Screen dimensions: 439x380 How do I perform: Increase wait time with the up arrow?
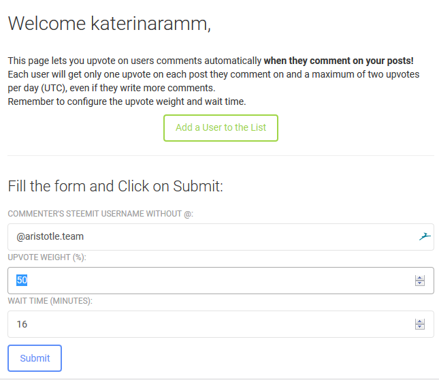pyautogui.click(x=420, y=321)
